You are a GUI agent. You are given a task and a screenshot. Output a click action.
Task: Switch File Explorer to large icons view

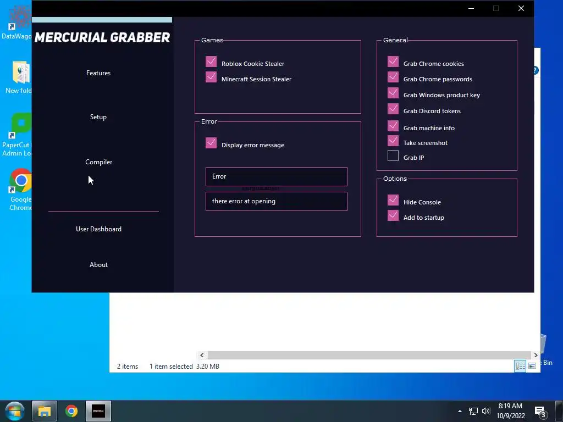(x=532, y=365)
